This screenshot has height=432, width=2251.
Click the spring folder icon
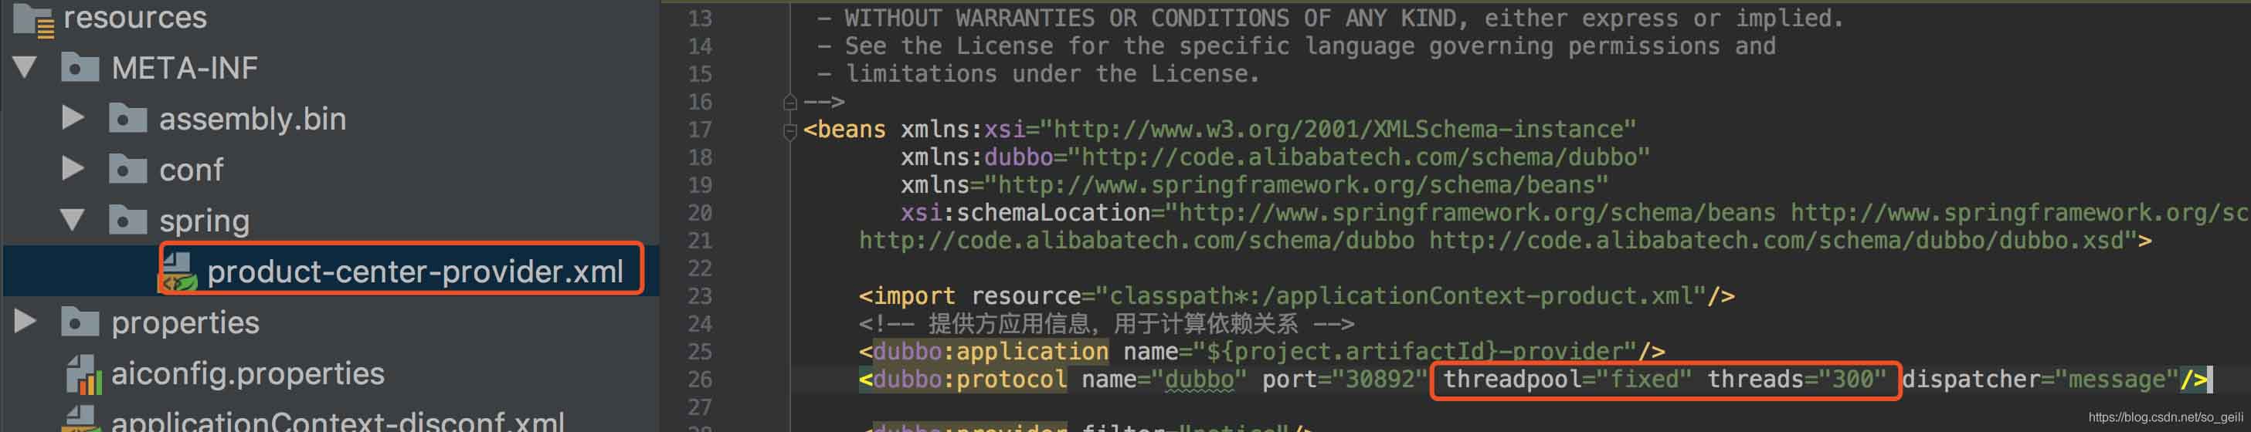click(x=127, y=220)
